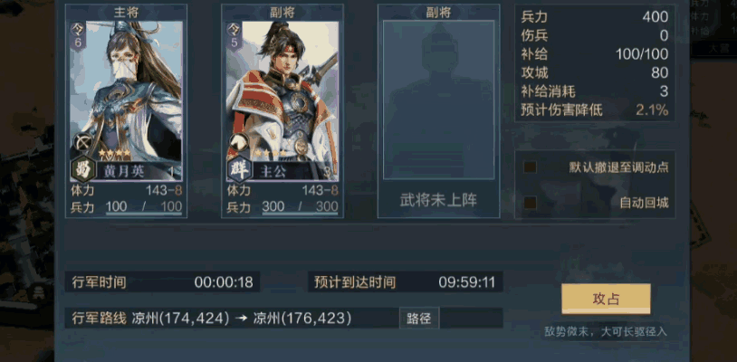Image resolution: width=737 pixels, height=362 pixels.
Task: Toggle the 自动回城 checkbox
Action: pyautogui.click(x=531, y=203)
